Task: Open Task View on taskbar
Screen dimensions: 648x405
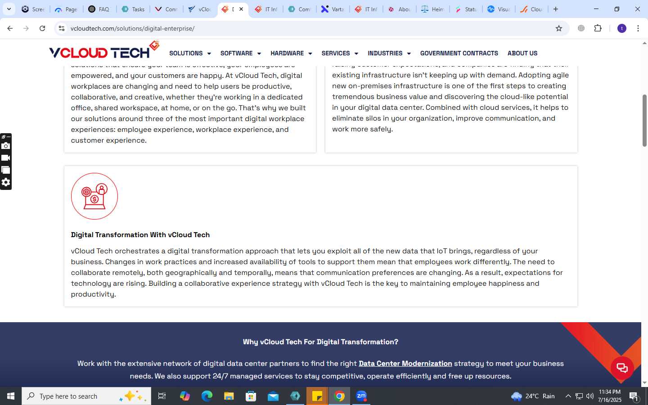Action: click(x=162, y=396)
